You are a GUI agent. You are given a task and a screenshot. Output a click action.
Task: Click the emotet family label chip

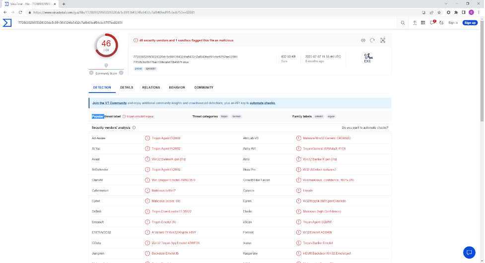(319, 116)
